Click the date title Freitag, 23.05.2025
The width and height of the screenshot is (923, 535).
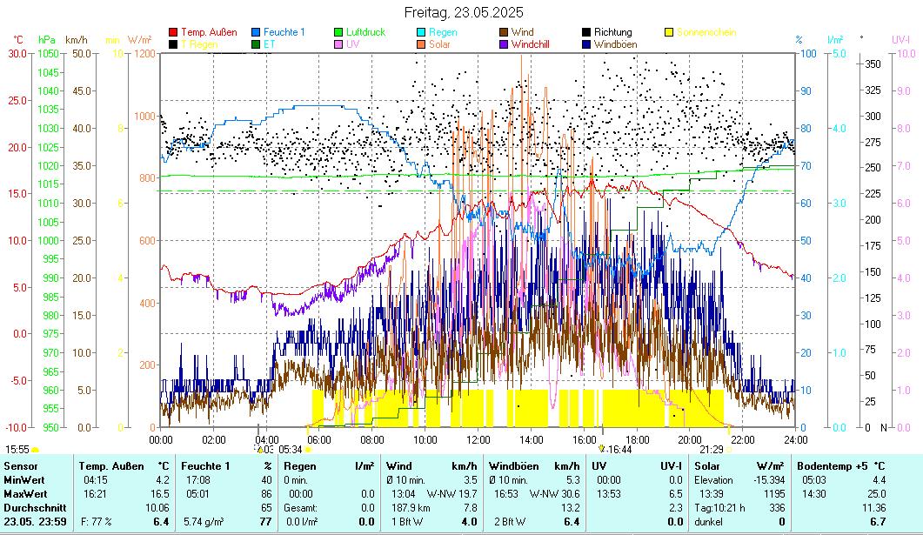[x=461, y=12]
